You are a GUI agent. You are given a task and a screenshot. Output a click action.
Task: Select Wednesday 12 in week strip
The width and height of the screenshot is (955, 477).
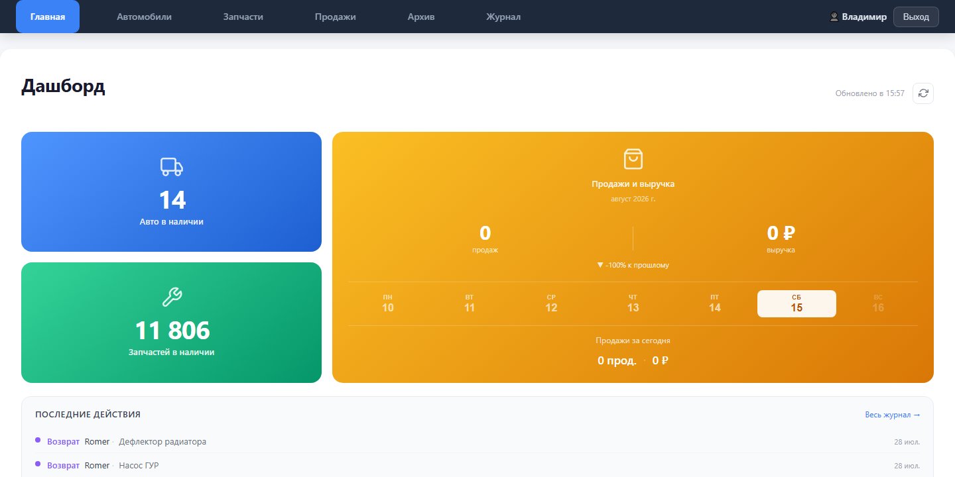click(551, 303)
